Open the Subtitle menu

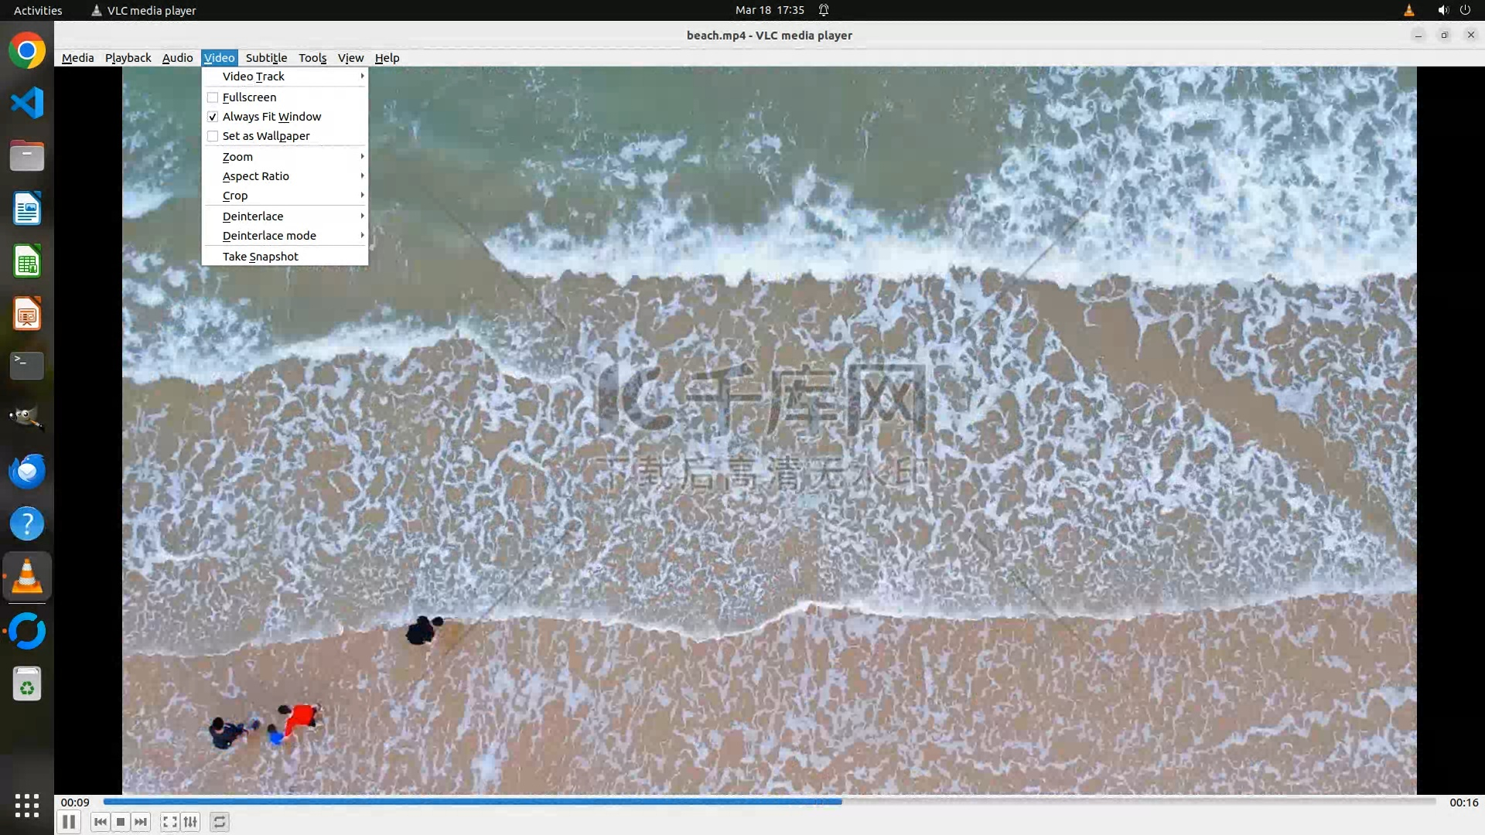[266, 58]
